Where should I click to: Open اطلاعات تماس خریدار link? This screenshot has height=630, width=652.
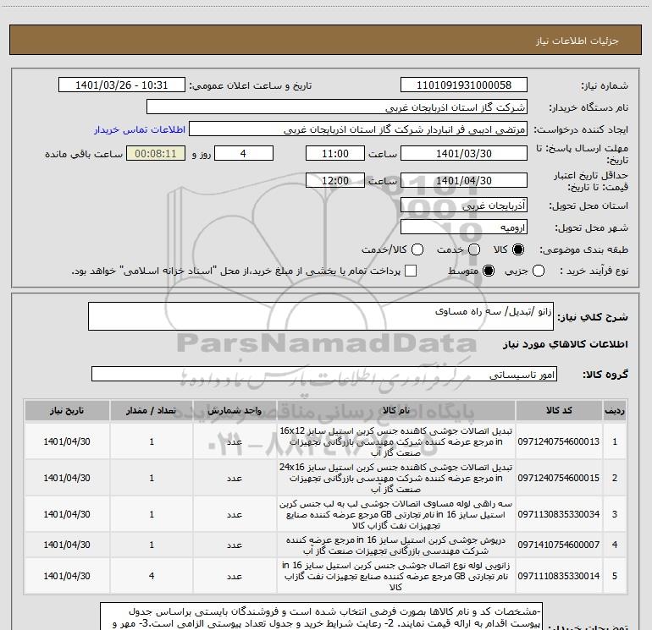(140, 129)
